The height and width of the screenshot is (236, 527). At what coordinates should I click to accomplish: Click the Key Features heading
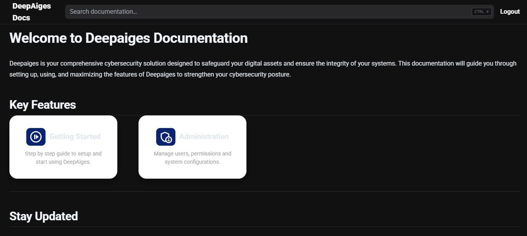[x=43, y=105]
